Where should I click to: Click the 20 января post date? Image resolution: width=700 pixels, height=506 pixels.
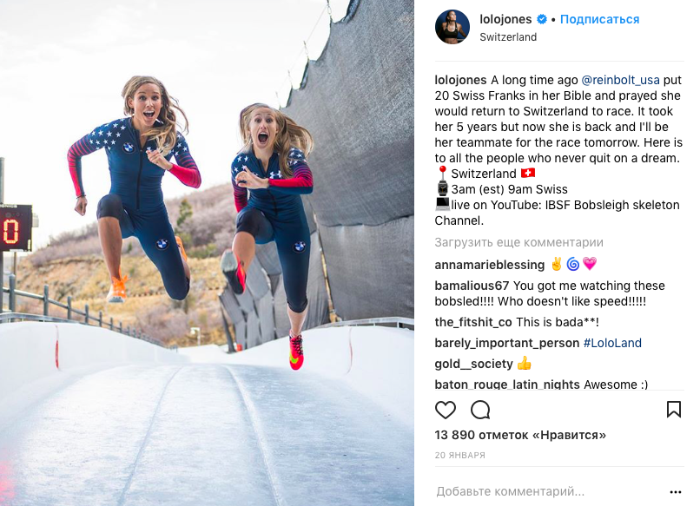point(459,455)
